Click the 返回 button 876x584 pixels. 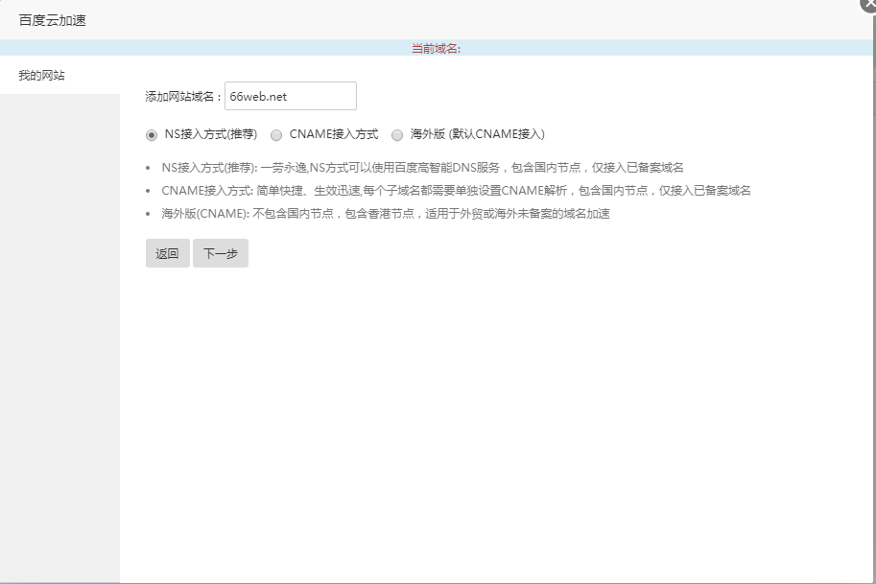coord(168,253)
